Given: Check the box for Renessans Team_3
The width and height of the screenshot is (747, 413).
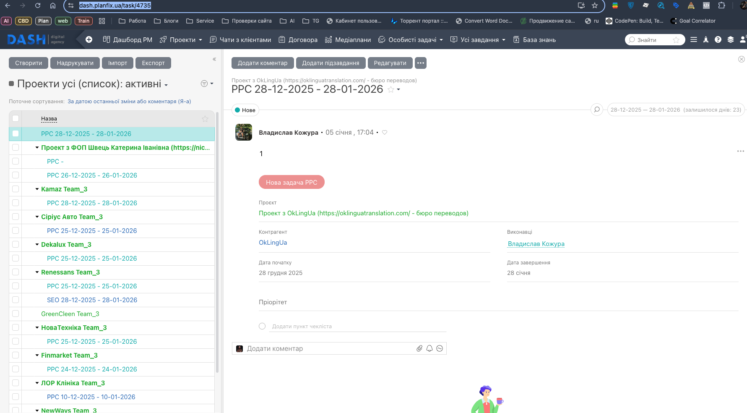Looking at the screenshot, I should coord(16,272).
